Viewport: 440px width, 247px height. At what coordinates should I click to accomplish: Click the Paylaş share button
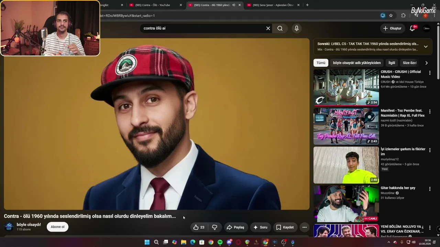pos(235,227)
